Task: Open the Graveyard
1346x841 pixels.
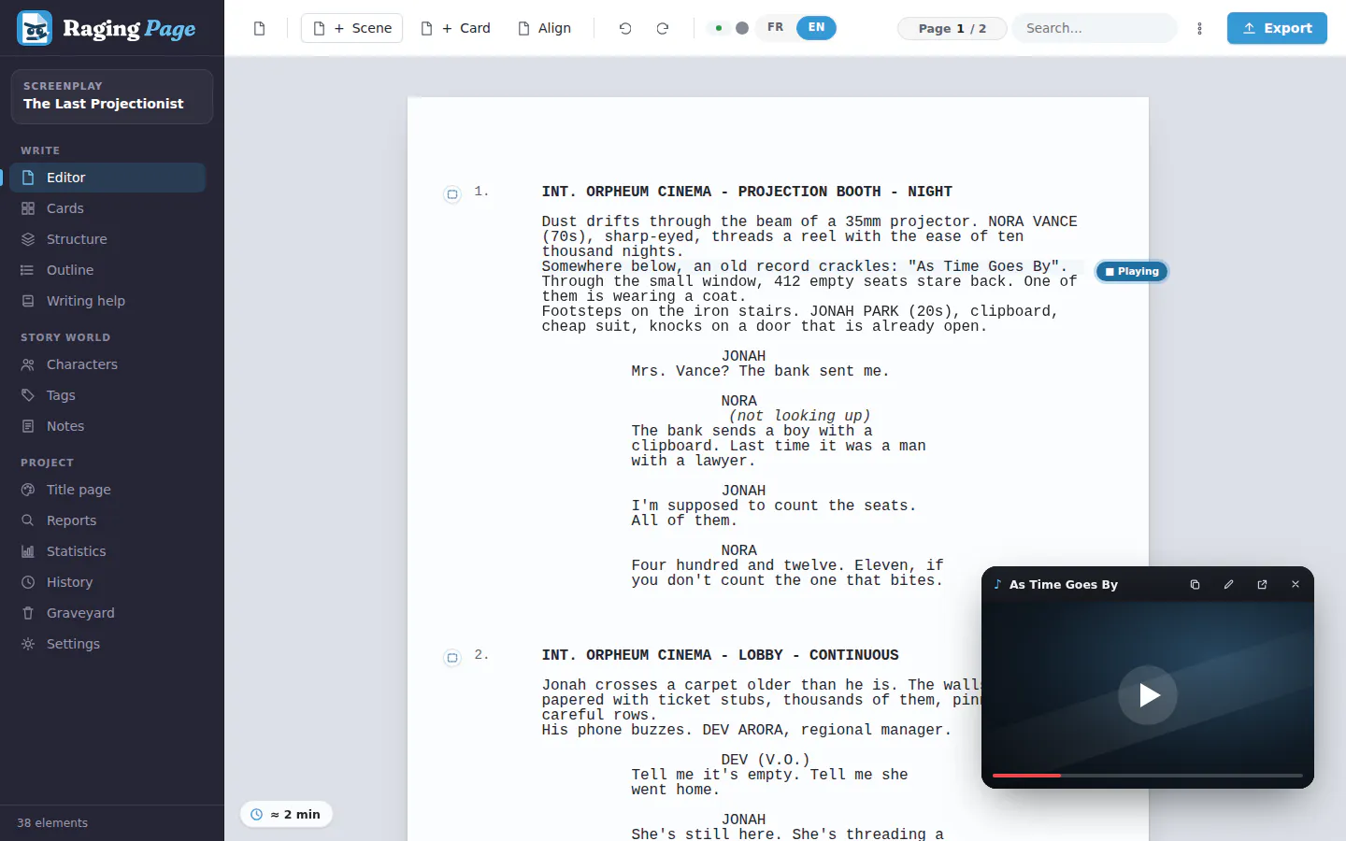Action: tap(107, 613)
